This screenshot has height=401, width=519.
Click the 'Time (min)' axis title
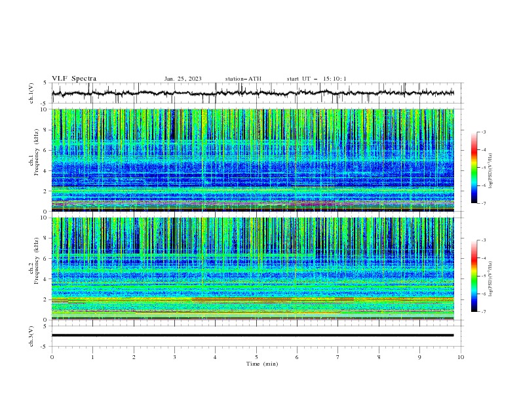tap(262, 364)
